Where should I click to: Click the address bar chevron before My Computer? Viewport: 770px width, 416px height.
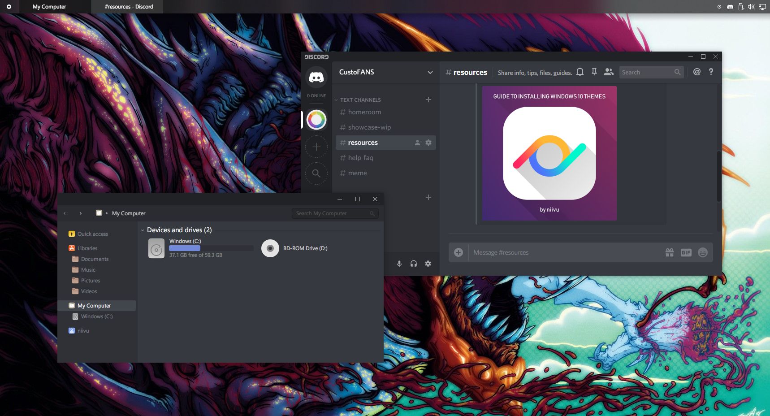click(107, 213)
